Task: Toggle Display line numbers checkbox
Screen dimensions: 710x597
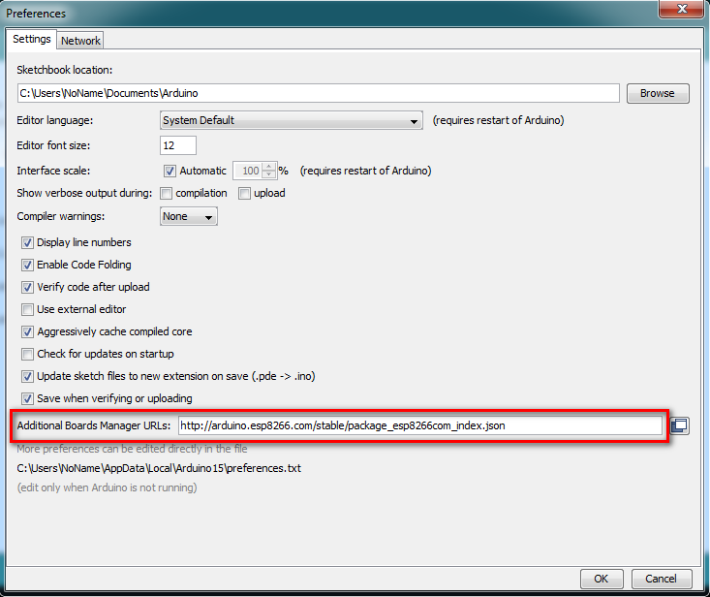Action: pyautogui.click(x=27, y=243)
